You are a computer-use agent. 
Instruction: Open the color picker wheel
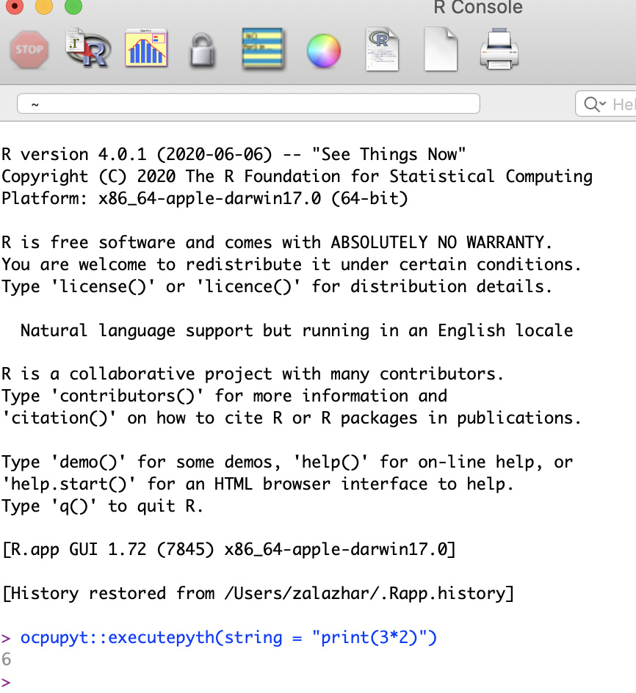coord(323,48)
